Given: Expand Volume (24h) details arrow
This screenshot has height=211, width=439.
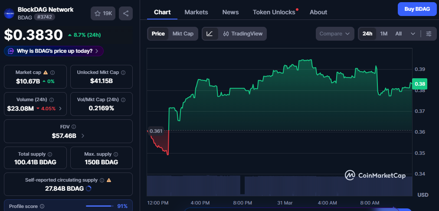Looking at the screenshot, I should coord(60,109).
